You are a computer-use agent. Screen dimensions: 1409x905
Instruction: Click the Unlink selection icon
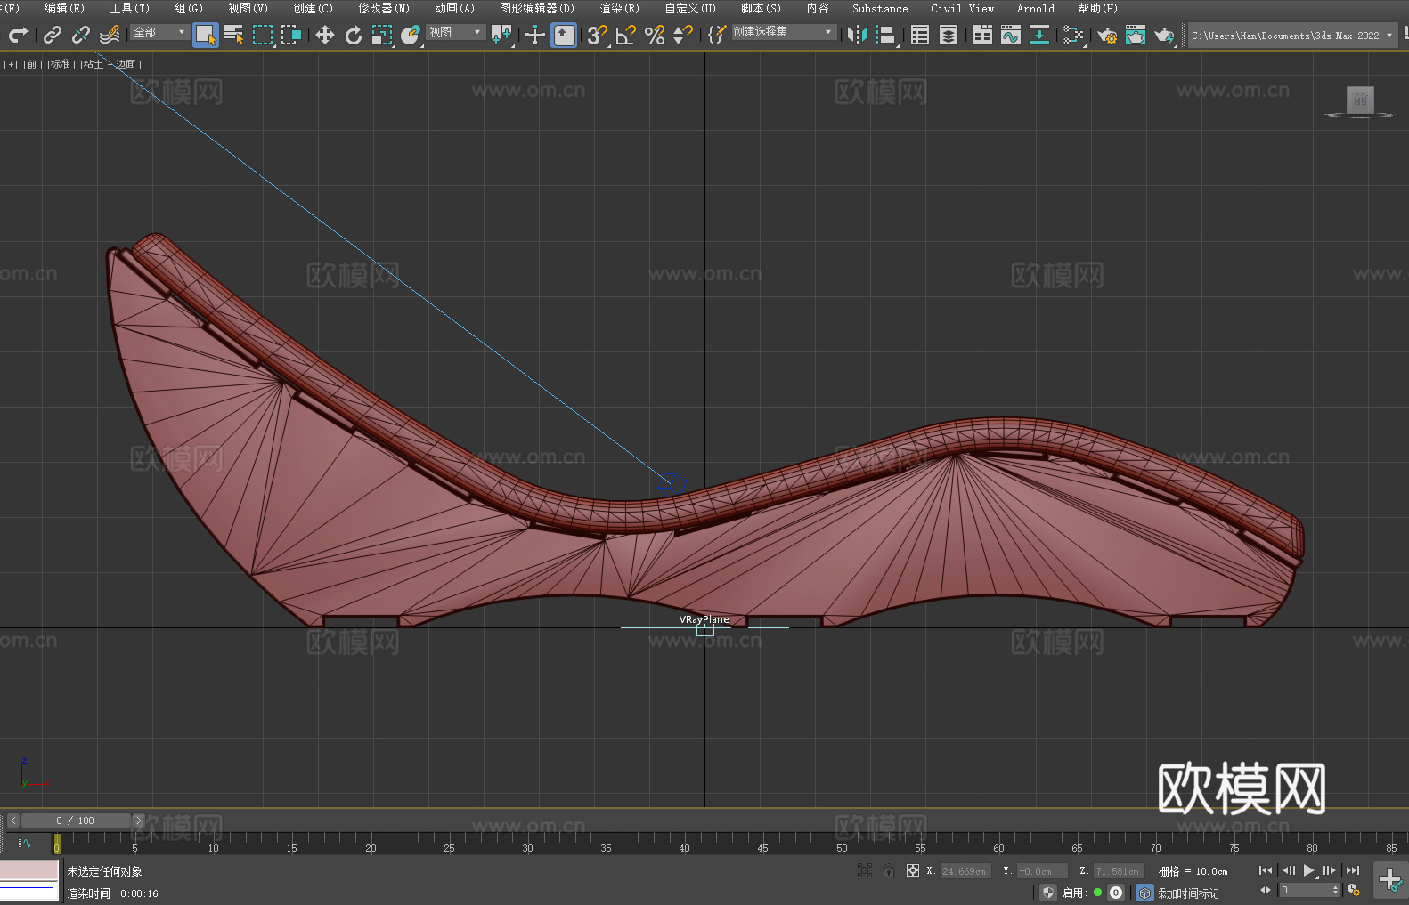coord(81,35)
